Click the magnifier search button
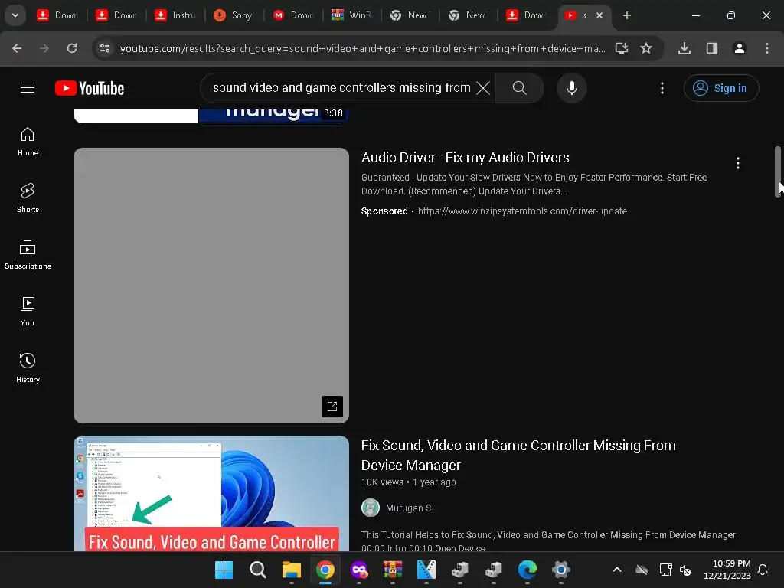This screenshot has height=588, width=784. click(x=520, y=88)
